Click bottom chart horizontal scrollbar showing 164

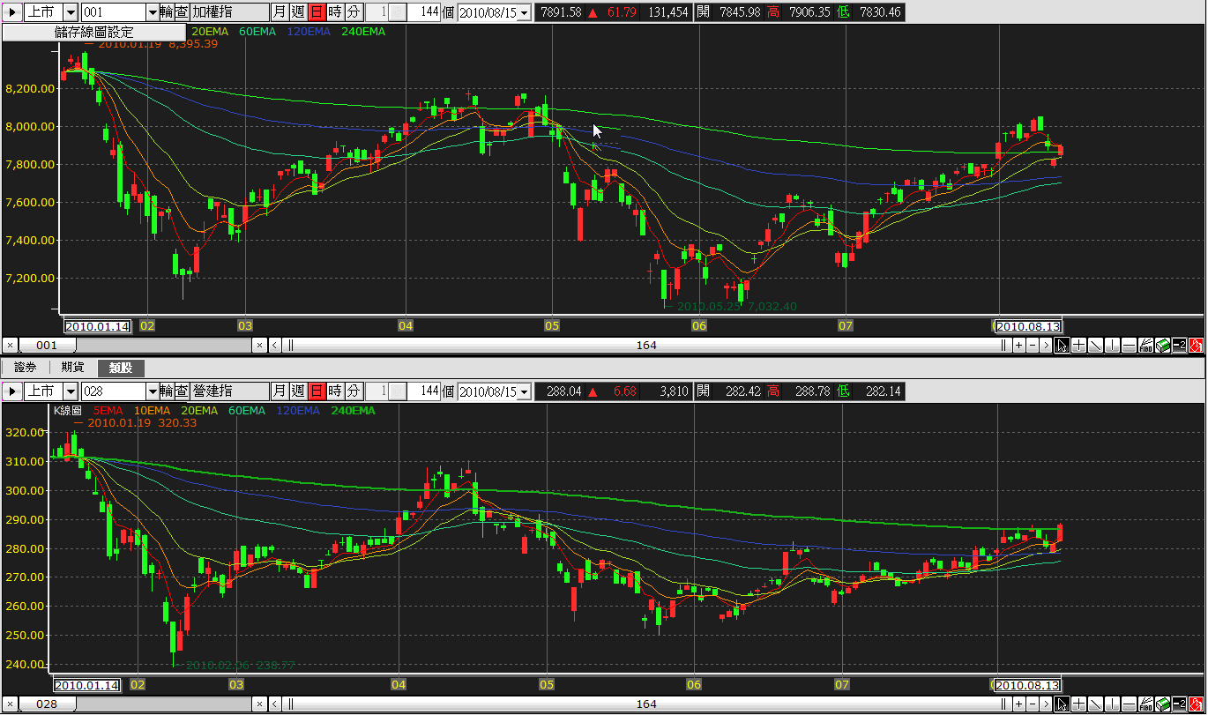646,704
